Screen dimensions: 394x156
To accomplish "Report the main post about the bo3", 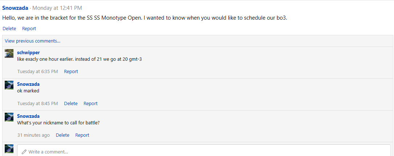I will click(x=29, y=28).
